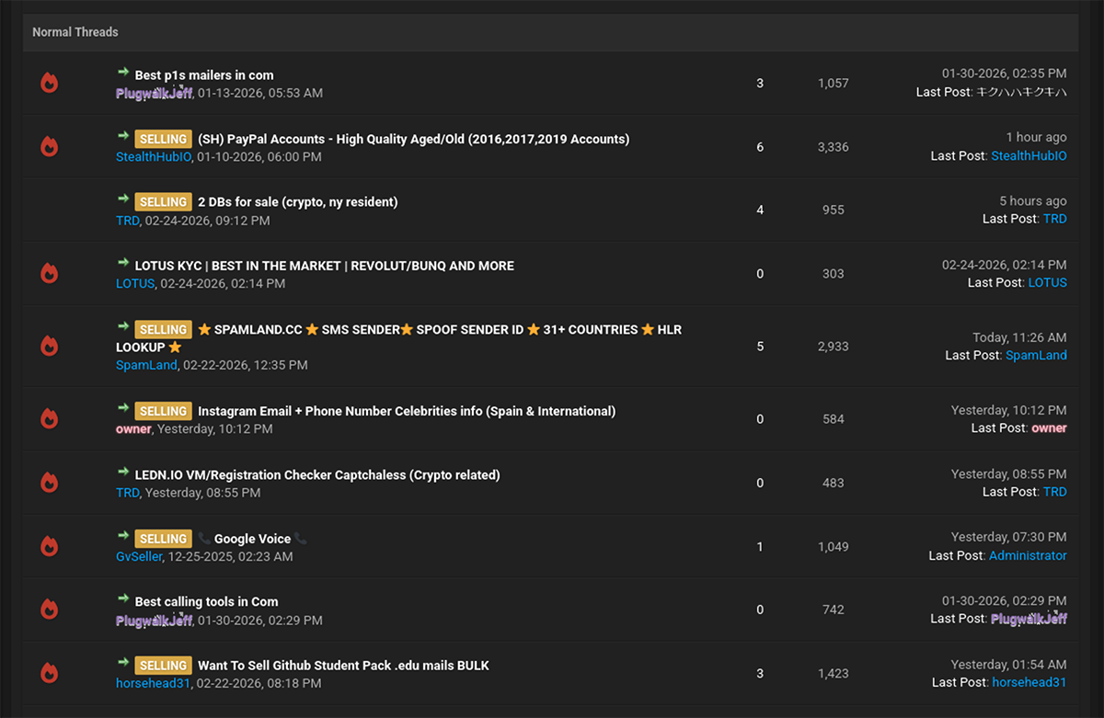
Task: View author profile StealthHubIO under the PayPal thread
Action: tap(154, 157)
